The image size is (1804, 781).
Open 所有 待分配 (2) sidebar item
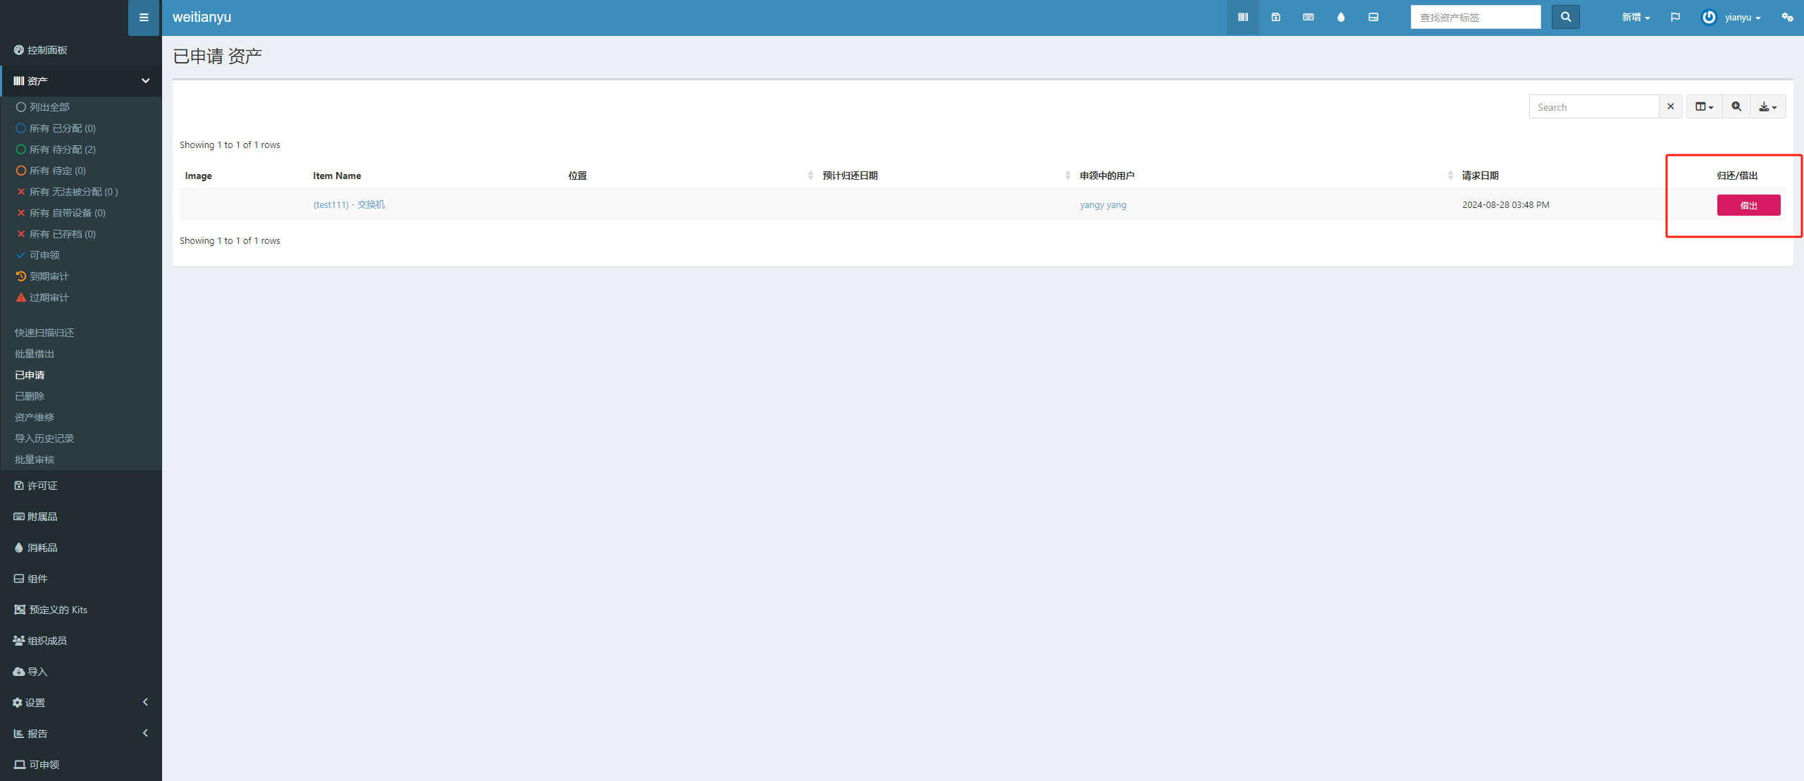(x=62, y=149)
